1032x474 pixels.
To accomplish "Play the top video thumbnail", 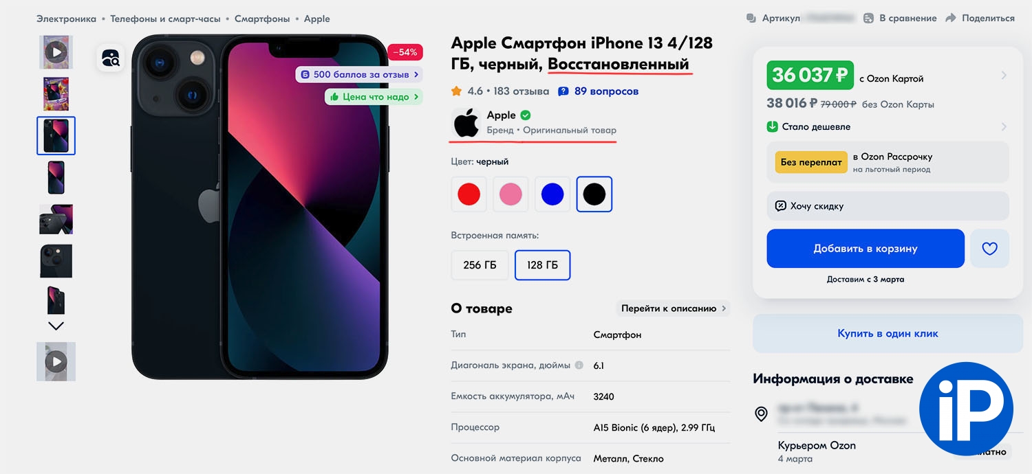I will point(56,52).
